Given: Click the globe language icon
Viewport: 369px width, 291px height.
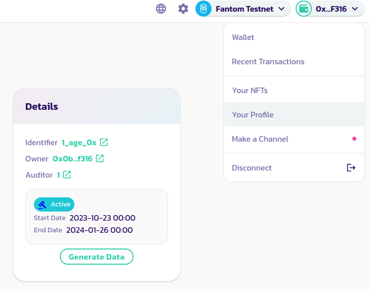Looking at the screenshot, I should click(161, 9).
